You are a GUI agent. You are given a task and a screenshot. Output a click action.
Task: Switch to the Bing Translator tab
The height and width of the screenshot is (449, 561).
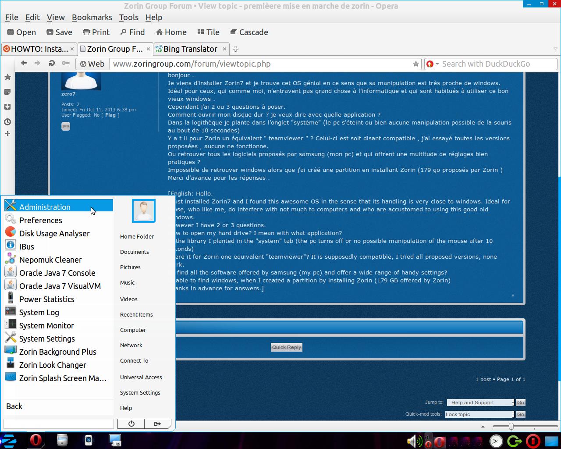click(190, 49)
